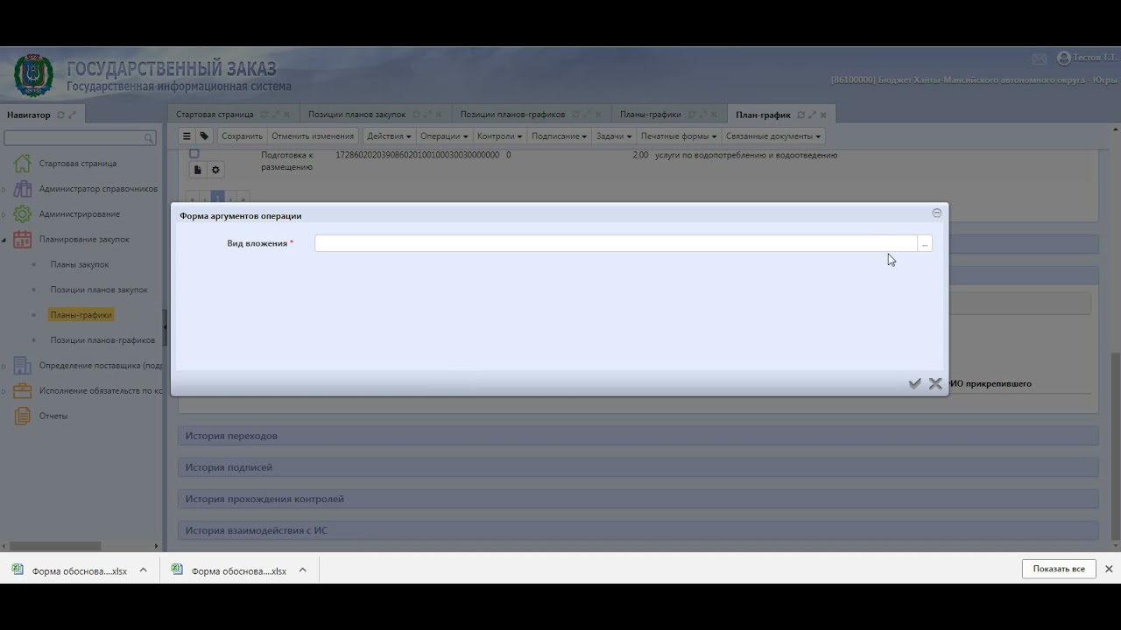This screenshot has width=1121, height=630.
Task: Close the Планы-графики tab
Action: pyautogui.click(x=714, y=115)
